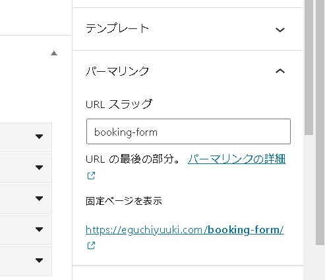This screenshot has width=325, height=280.
Task: Click the outer window scrollbar thumb
Action: [x=320, y=123]
